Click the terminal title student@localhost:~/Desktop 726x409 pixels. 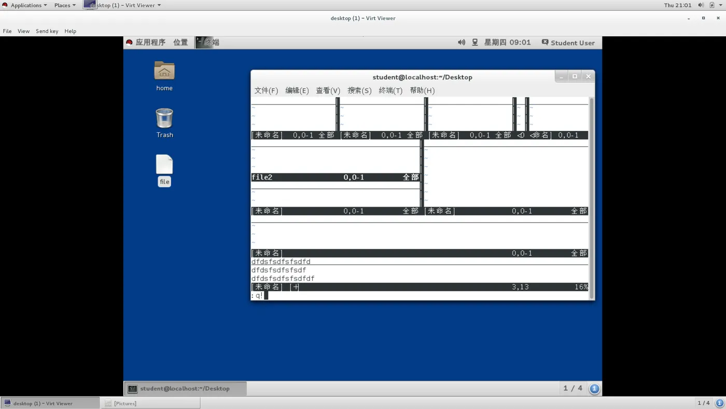[422, 77]
